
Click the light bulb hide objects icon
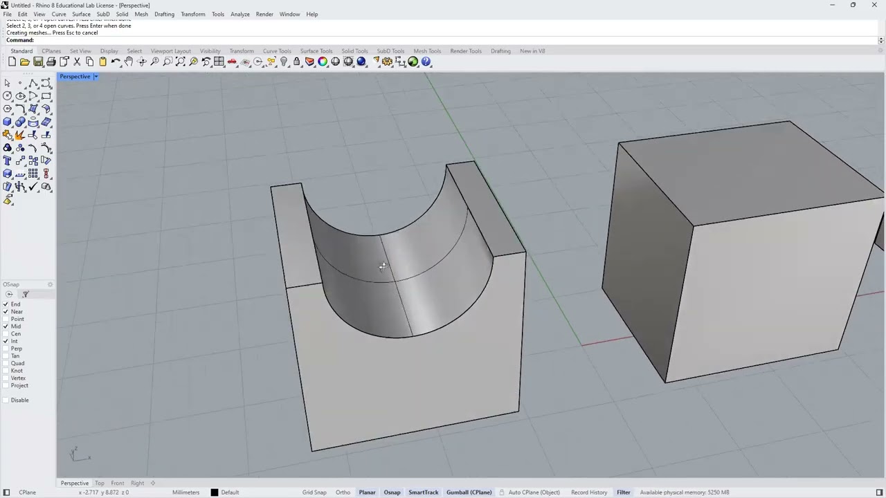[284, 62]
